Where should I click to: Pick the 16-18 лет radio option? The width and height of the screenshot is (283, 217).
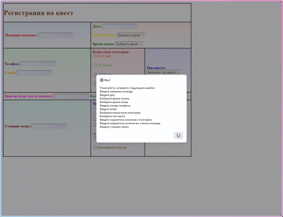pos(95,74)
